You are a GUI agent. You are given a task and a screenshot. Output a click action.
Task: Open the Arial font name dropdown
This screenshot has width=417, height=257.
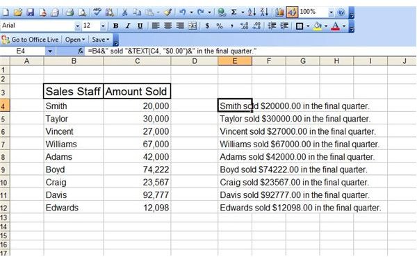pos(77,26)
